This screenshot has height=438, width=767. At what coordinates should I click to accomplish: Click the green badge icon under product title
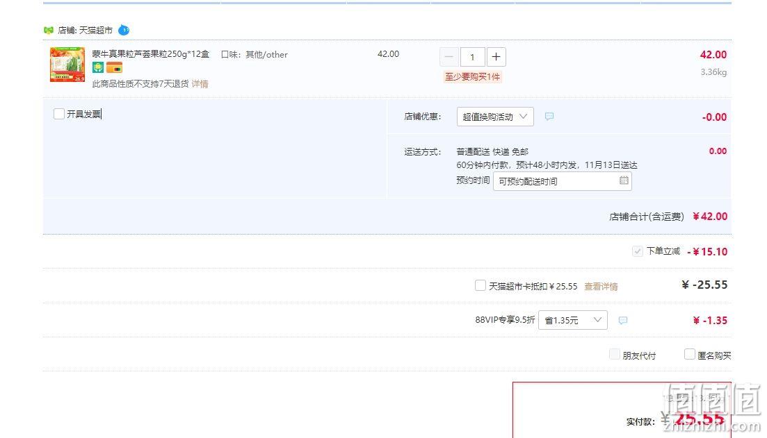[98, 67]
